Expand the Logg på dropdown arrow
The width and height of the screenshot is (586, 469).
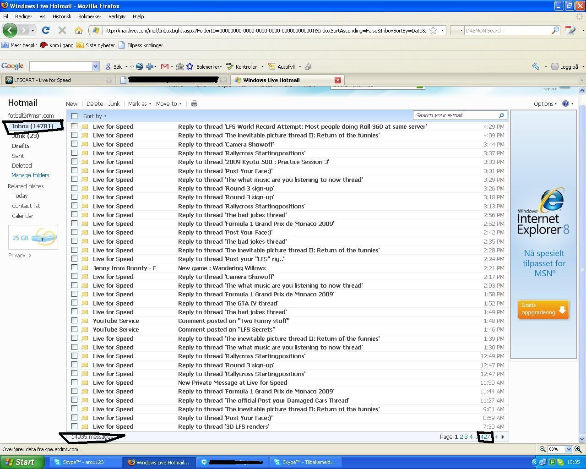pyautogui.click(x=583, y=66)
